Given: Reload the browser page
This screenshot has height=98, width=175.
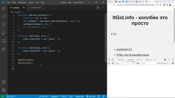Looking at the screenshot, I should 115,5.
